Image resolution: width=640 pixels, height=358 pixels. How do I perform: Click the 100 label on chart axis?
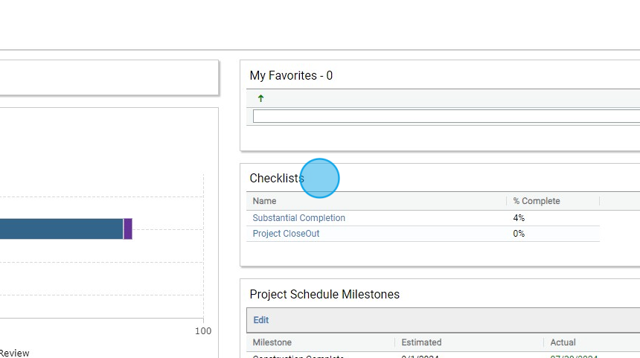[x=203, y=330]
